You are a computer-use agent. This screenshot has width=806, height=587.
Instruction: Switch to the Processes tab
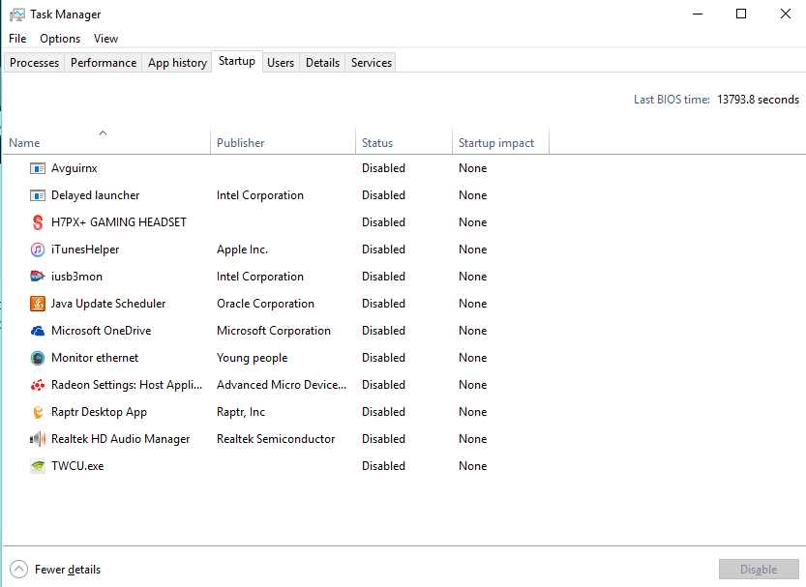pyautogui.click(x=35, y=63)
